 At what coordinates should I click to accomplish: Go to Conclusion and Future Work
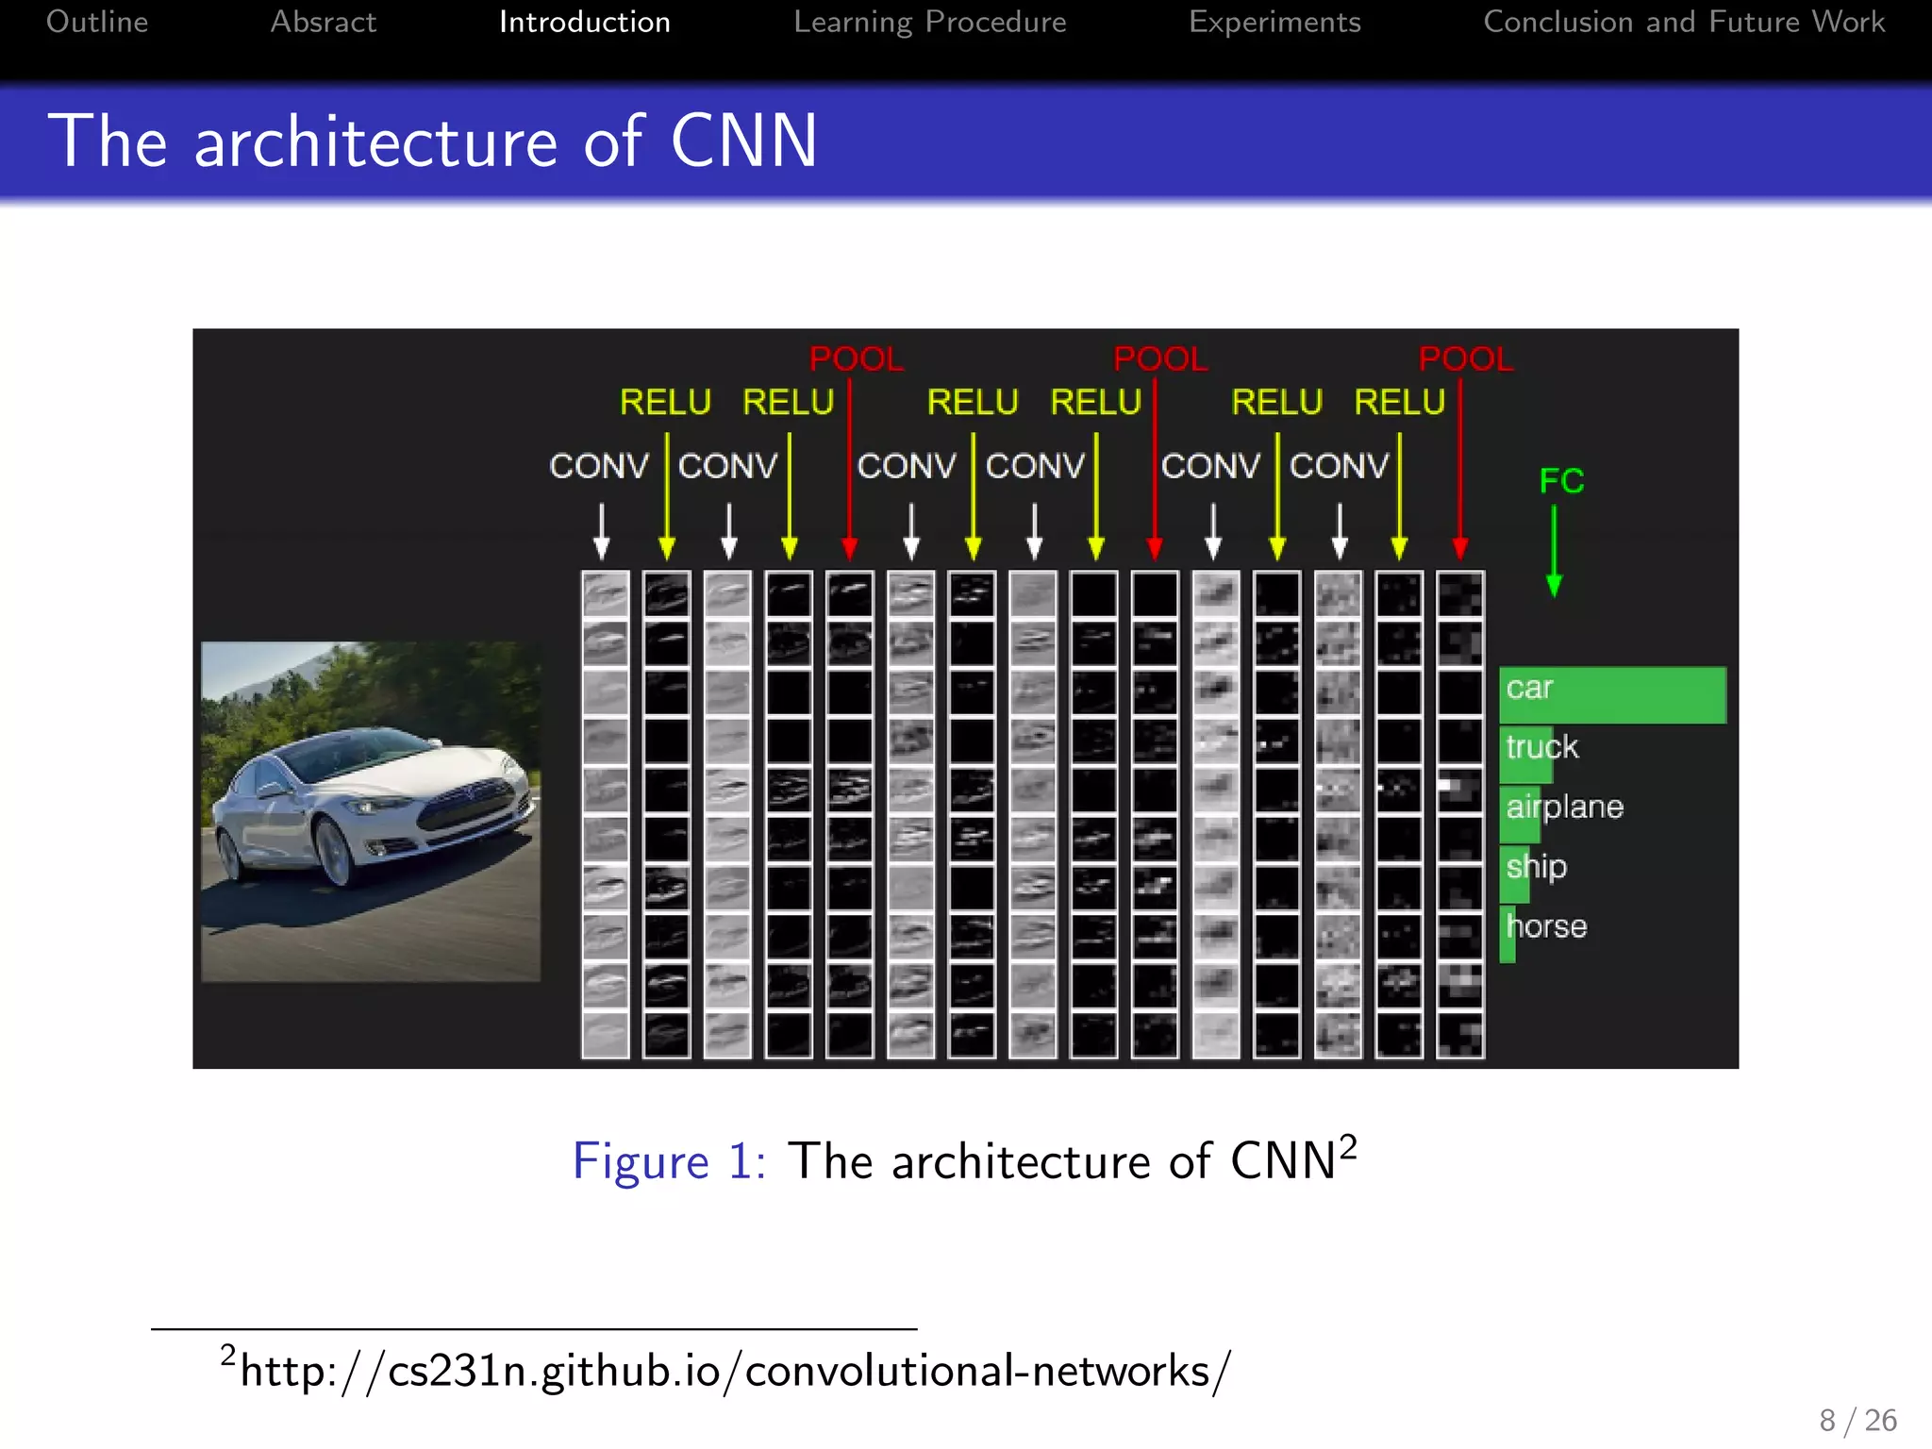click(x=1684, y=22)
